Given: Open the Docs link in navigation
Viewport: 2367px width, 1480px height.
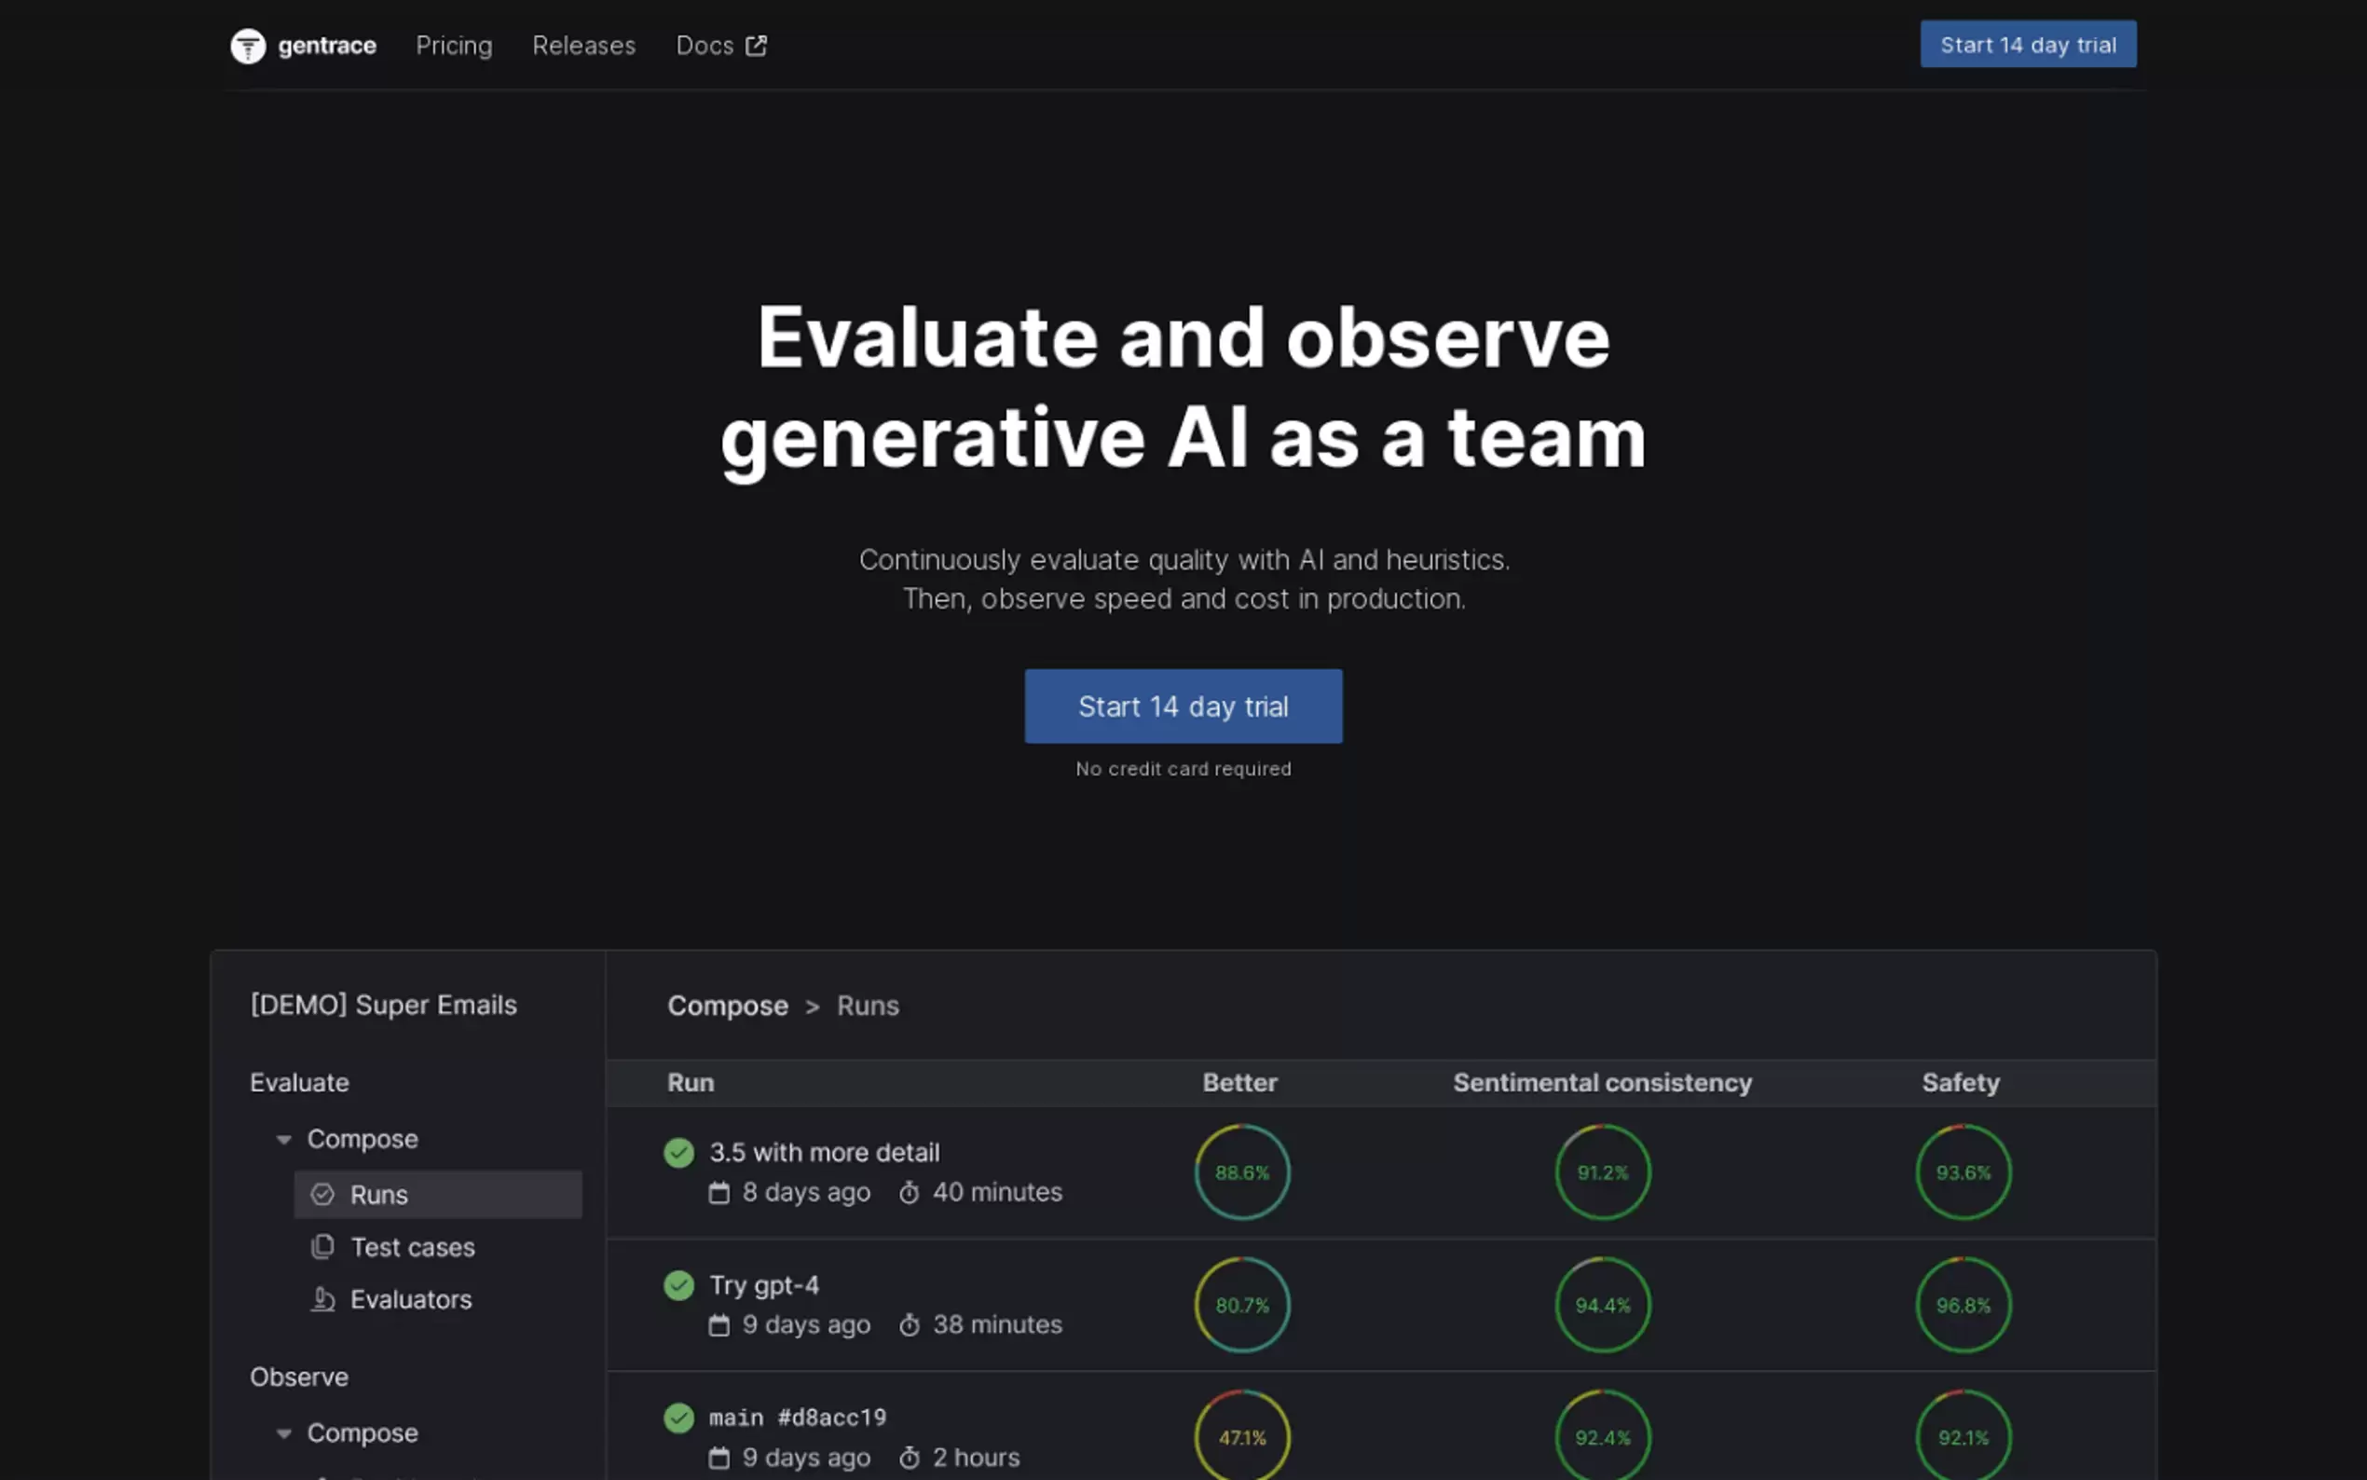Looking at the screenshot, I should pos(705,46).
